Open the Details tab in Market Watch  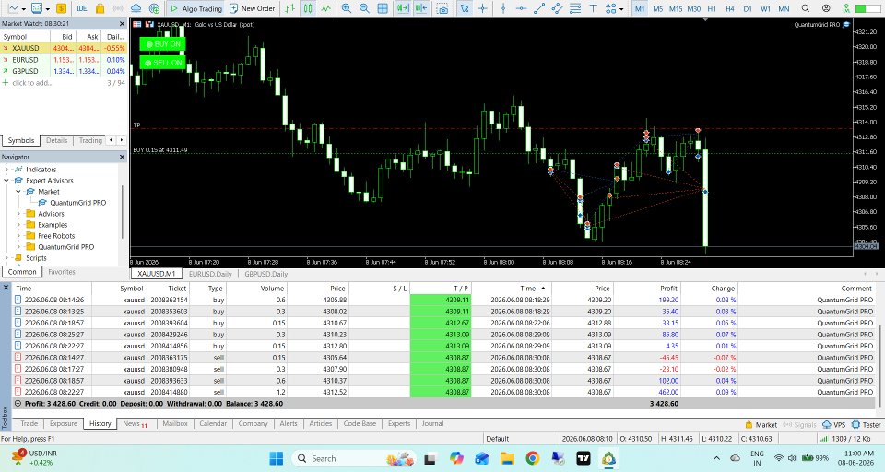coord(56,140)
